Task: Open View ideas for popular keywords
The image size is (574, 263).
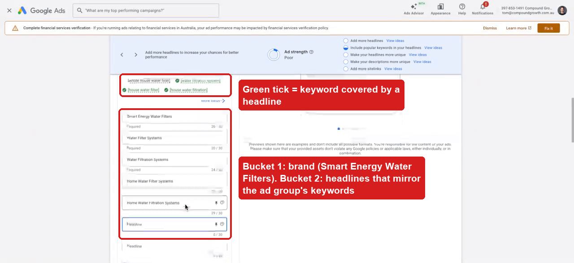Action: pos(433,48)
